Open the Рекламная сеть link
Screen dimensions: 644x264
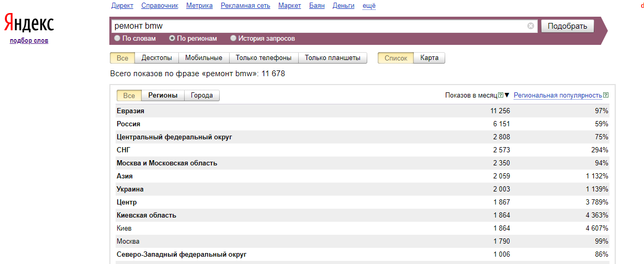[245, 6]
